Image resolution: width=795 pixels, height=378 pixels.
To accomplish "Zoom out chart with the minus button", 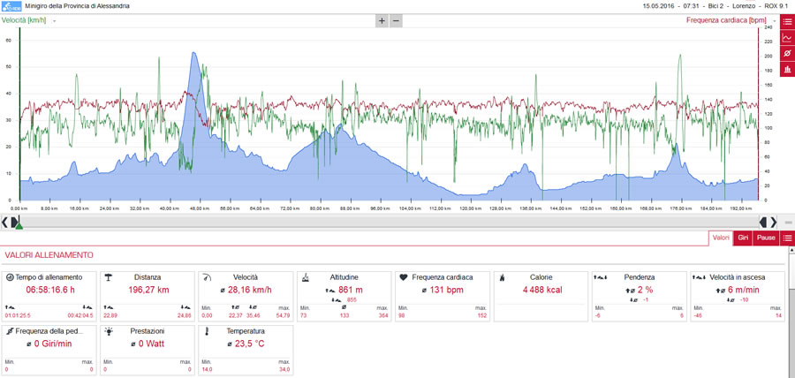I will (396, 21).
